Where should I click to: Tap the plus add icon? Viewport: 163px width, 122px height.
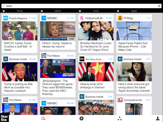coord(81,118)
